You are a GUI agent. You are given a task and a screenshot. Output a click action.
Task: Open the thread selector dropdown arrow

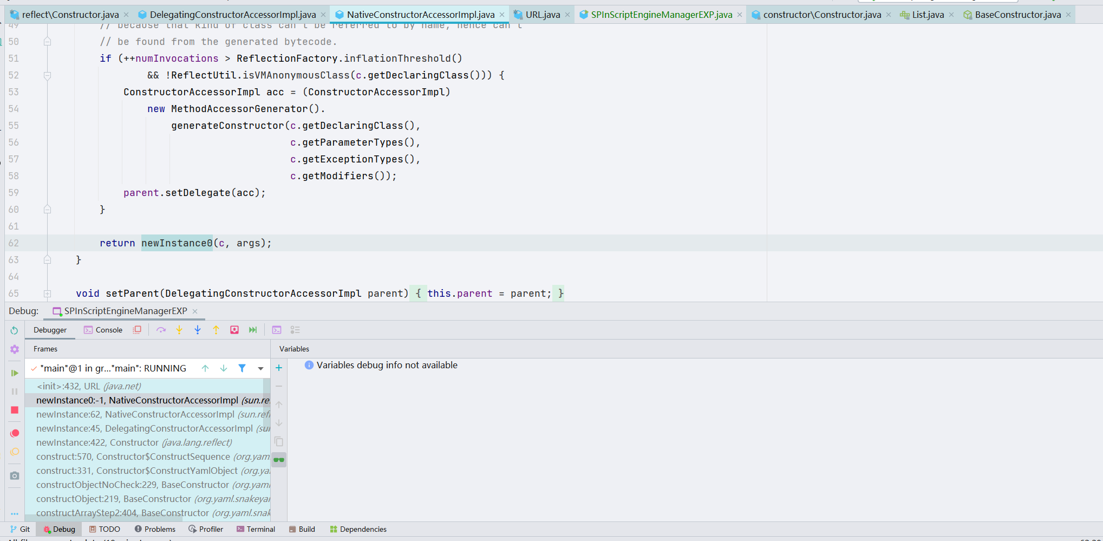tap(260, 368)
